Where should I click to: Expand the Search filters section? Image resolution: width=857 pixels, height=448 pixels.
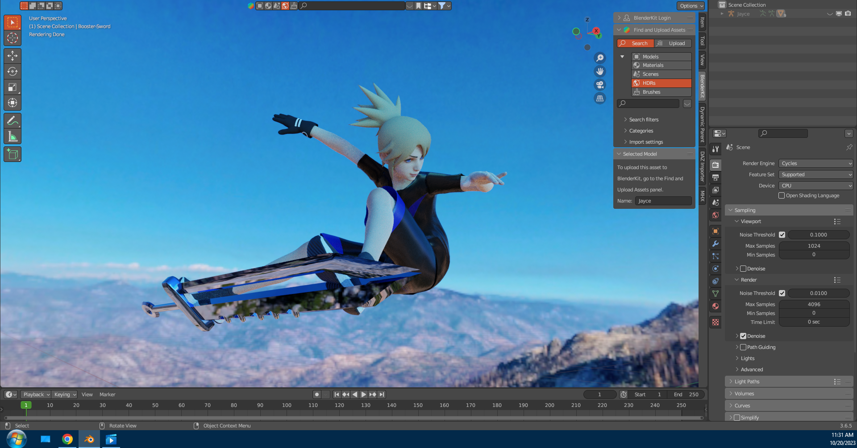(644, 120)
